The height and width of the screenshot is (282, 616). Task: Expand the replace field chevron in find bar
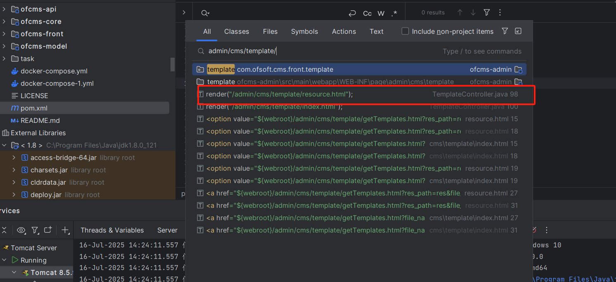tap(184, 13)
